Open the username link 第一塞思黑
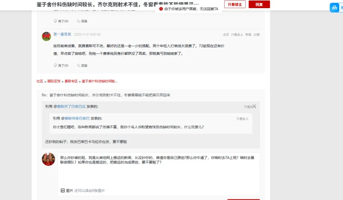 (62, 34)
